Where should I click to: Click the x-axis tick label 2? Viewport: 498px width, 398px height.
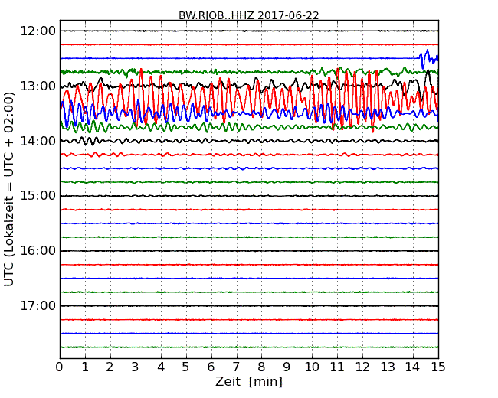[110, 367]
